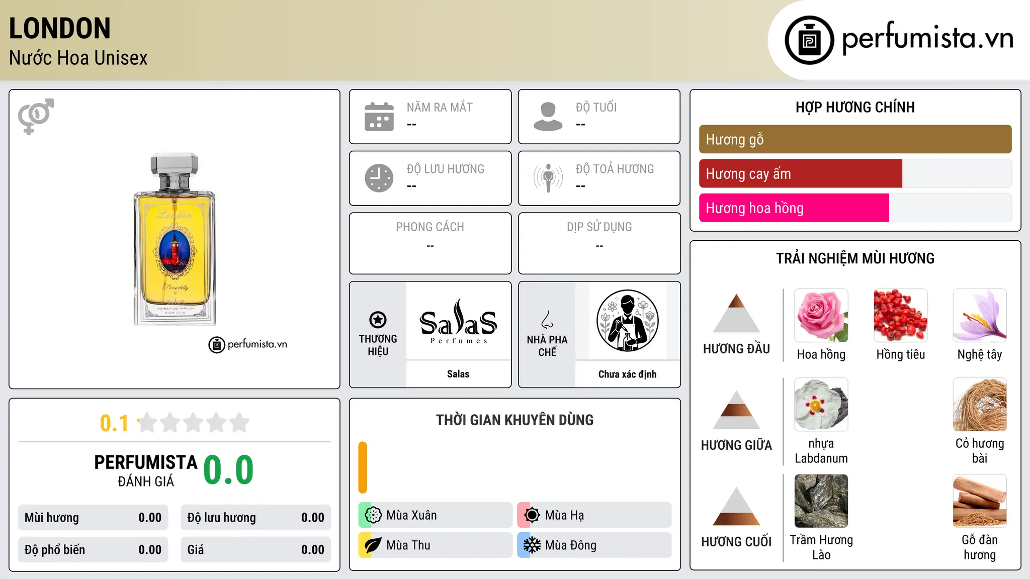Screen dimensions: 1030x579
Task: Click the person icon for Độ tuổi
Action: pyautogui.click(x=548, y=117)
